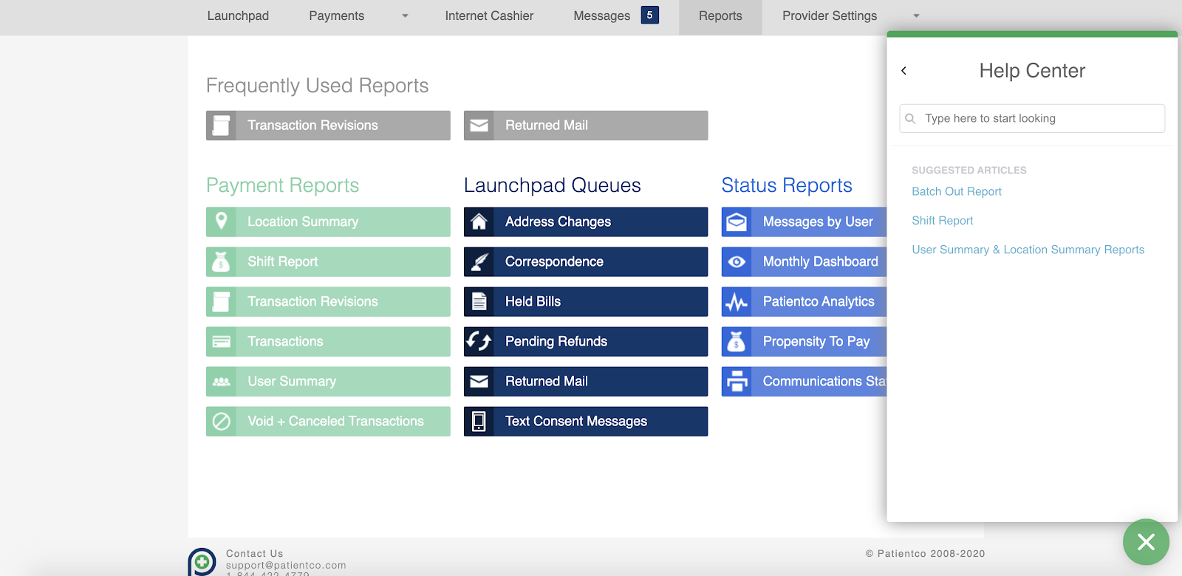Click the Help Center search field

pos(1032,118)
